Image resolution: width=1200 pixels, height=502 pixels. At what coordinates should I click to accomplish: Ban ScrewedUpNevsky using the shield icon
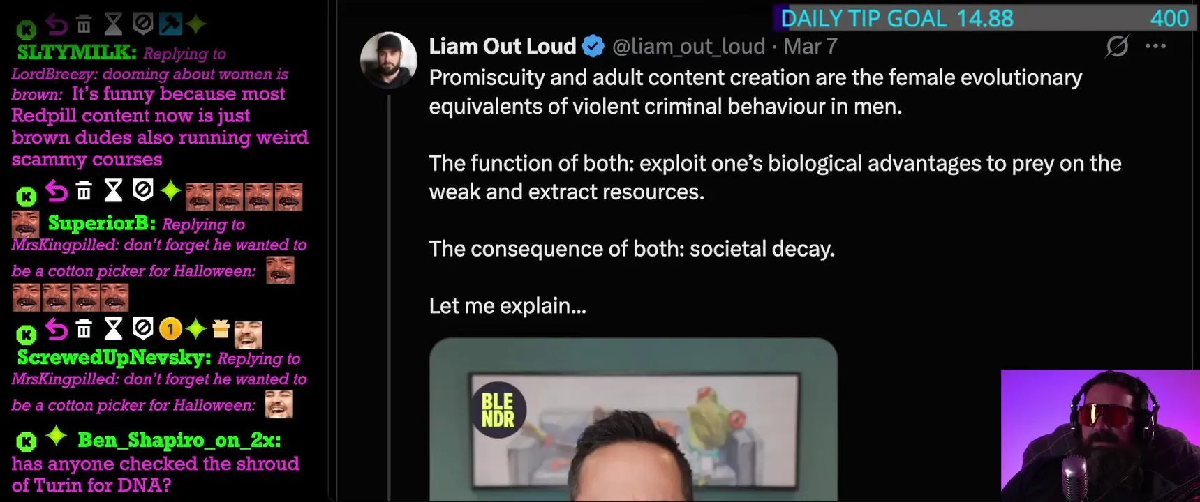point(142,328)
